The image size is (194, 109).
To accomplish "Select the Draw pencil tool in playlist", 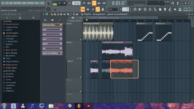I will pos(52,14).
